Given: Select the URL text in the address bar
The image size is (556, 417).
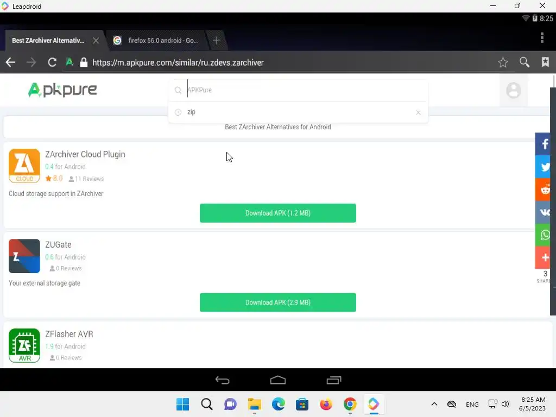Looking at the screenshot, I should coord(178,62).
